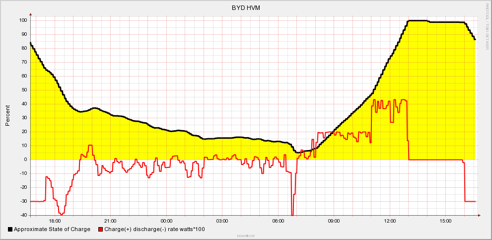Click the 03:00 time axis label
Image resolution: width=492 pixels, height=240 pixels.
coord(222,221)
